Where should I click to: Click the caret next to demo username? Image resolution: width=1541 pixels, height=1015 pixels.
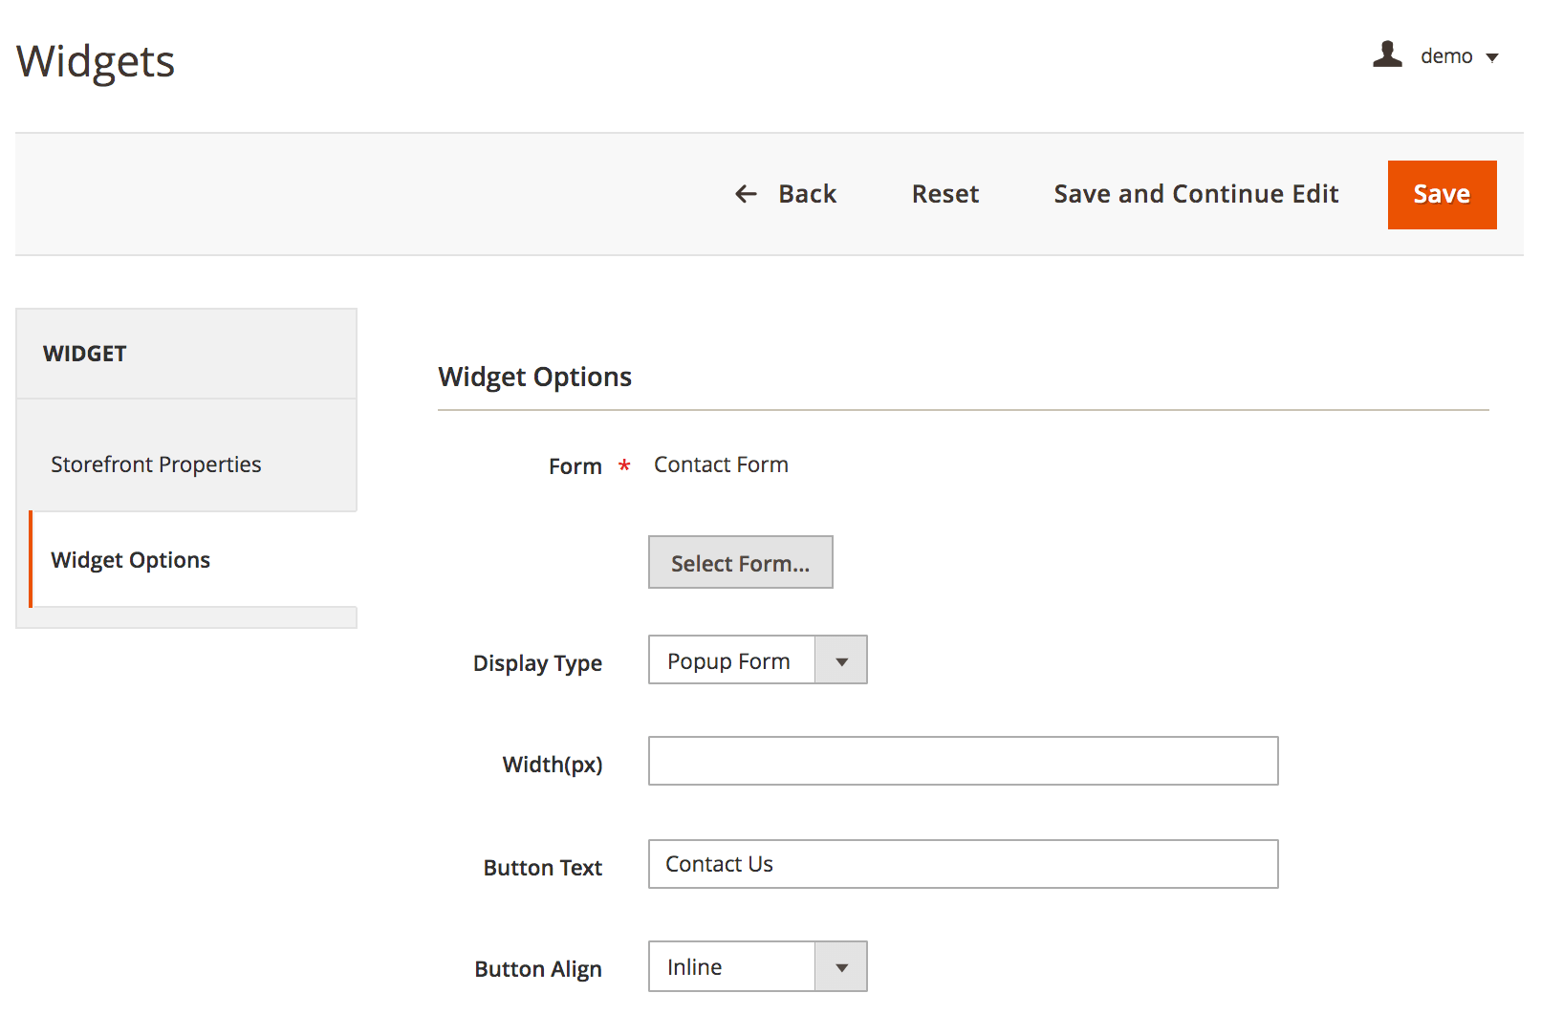(1493, 57)
